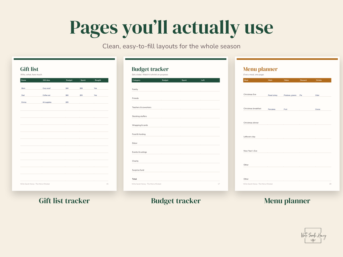Select Emma's "$35" budget value
Screen dimensions: 343x257
coord(67,102)
